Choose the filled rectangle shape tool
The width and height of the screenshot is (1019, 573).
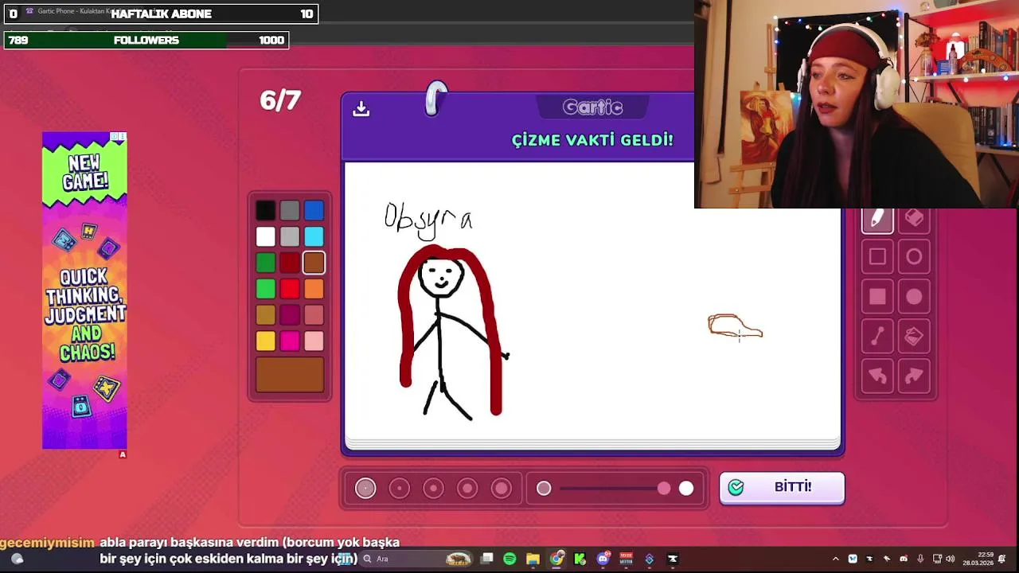(x=877, y=297)
